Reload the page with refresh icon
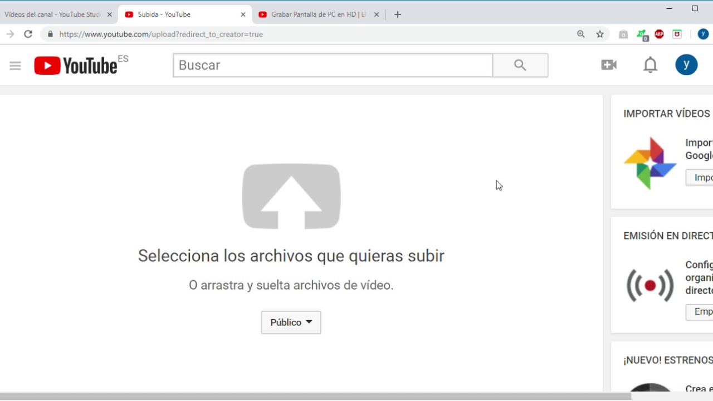This screenshot has height=401, width=713. [28, 34]
